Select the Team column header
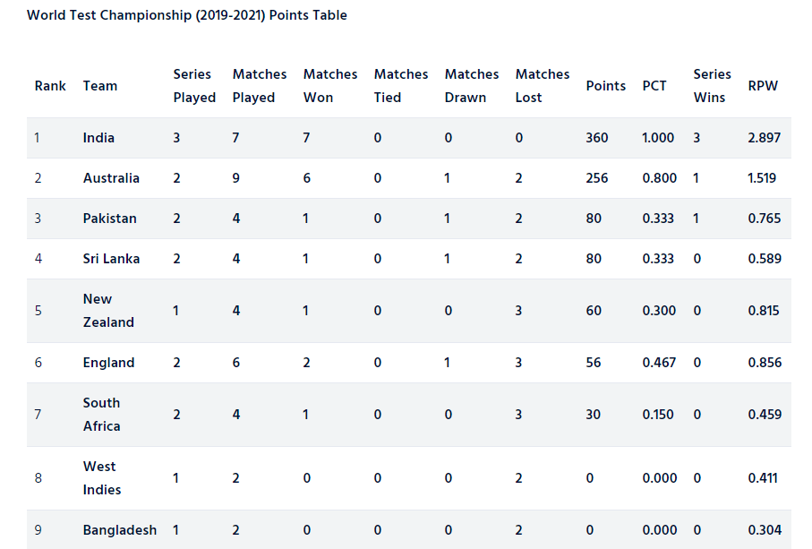812x549 pixels. [x=100, y=86]
